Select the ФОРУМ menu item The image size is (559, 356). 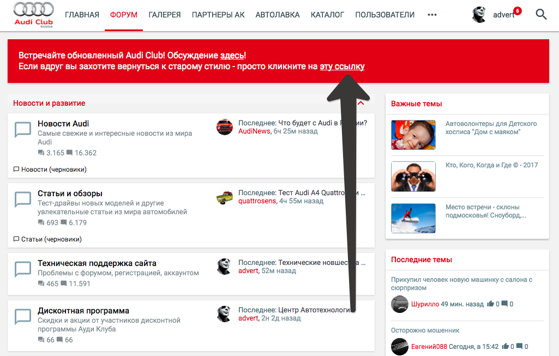pyautogui.click(x=124, y=15)
